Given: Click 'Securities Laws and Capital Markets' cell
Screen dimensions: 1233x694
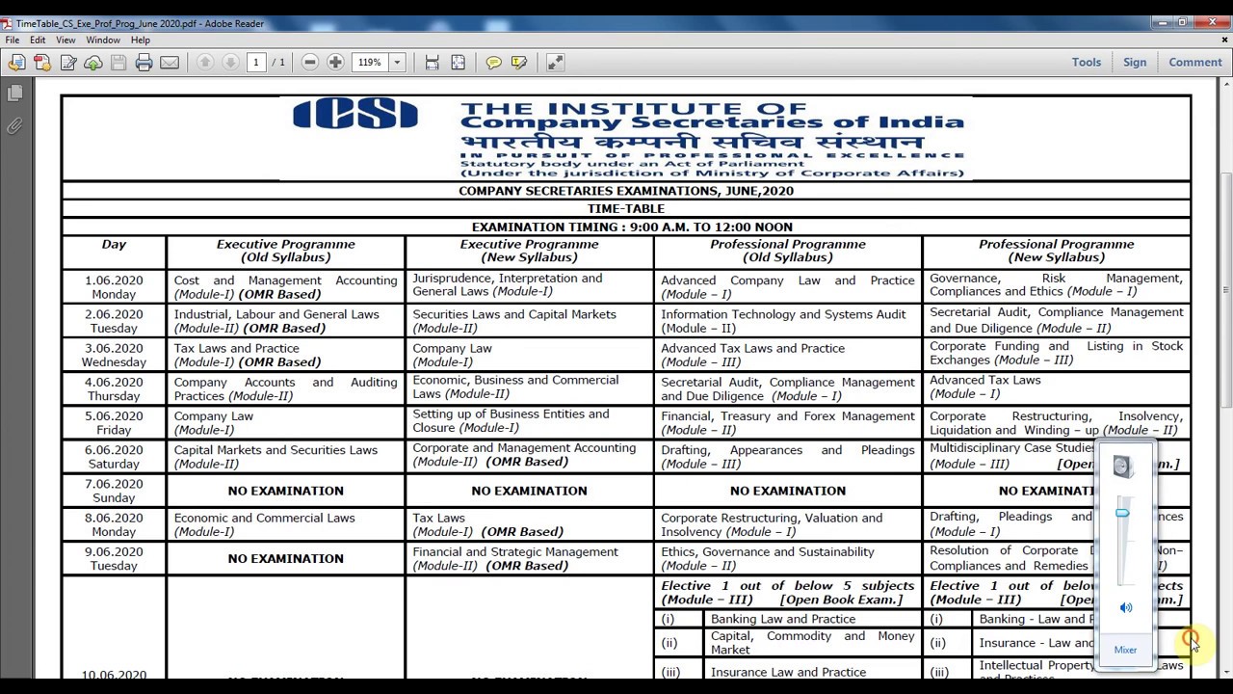Looking at the screenshot, I should coord(529,321).
